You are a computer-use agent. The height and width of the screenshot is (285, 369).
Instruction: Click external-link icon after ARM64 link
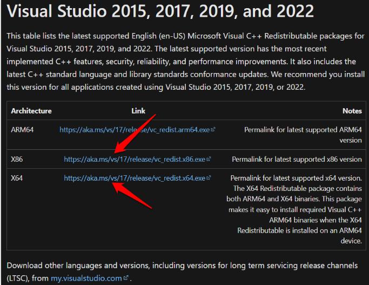[x=213, y=129]
